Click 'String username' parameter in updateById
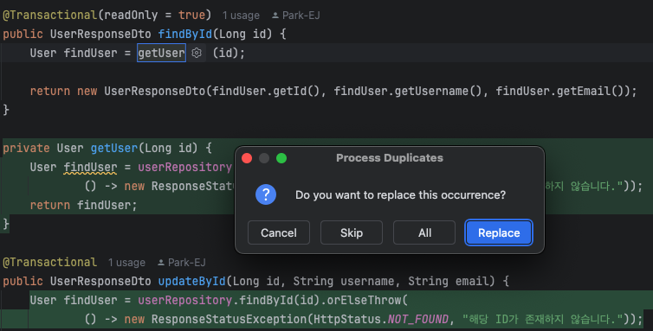The width and height of the screenshot is (653, 331). point(344,281)
